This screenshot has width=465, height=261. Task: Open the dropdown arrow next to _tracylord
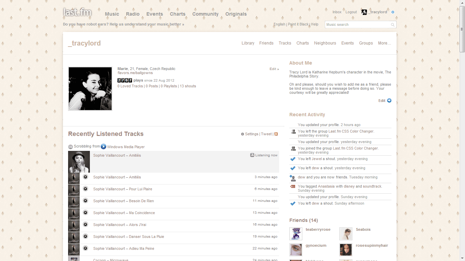coord(393,12)
